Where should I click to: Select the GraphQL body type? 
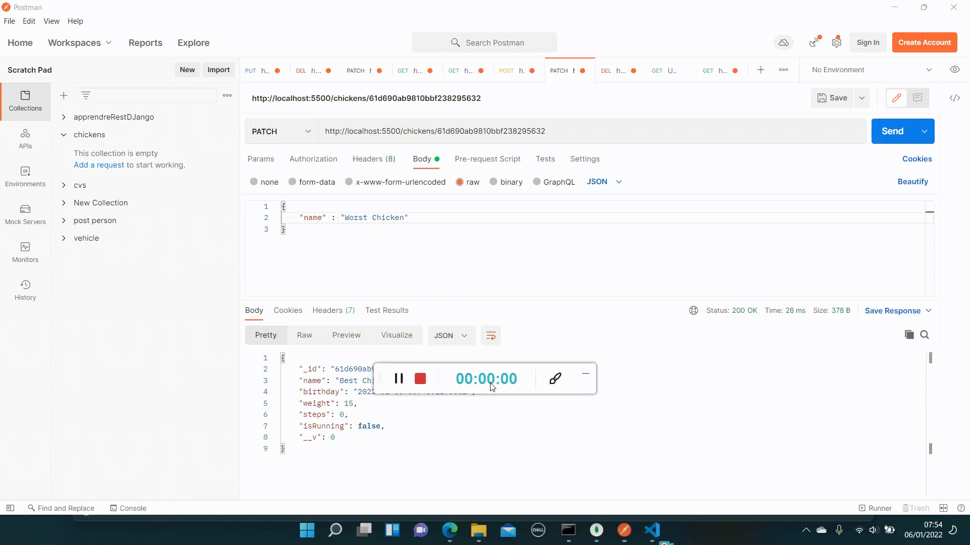click(554, 182)
